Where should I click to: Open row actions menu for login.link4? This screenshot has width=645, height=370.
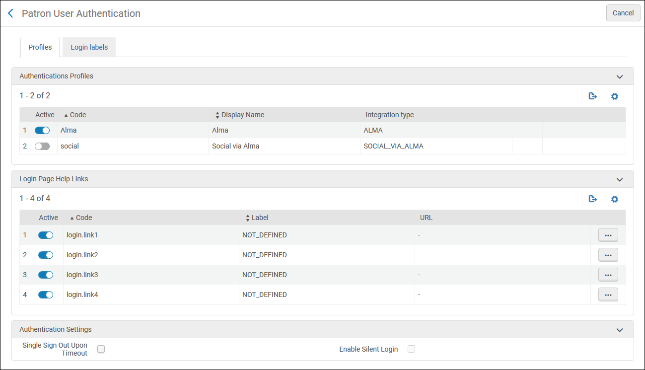(608, 295)
